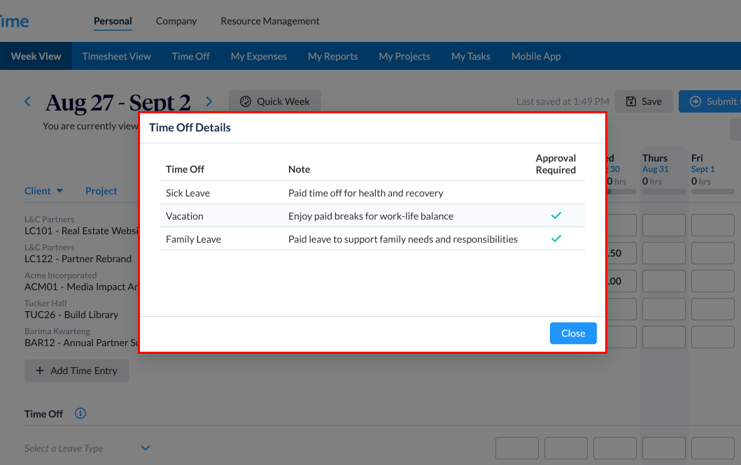Viewport: 741px width, 465px height.
Task: Click the plus icon on Add Time Entry
Action: 40,371
